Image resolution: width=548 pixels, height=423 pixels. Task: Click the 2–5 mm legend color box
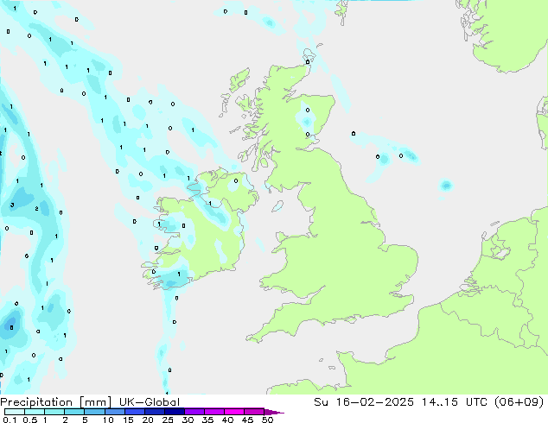[74, 412]
